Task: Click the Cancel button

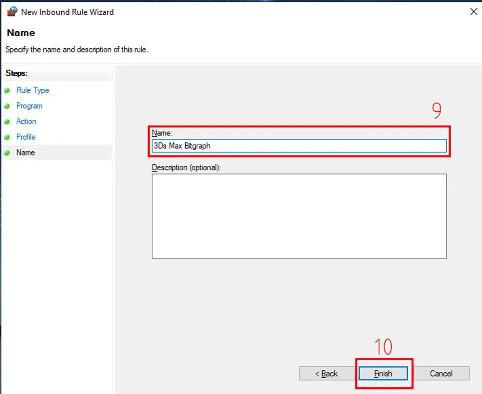Action: point(442,373)
